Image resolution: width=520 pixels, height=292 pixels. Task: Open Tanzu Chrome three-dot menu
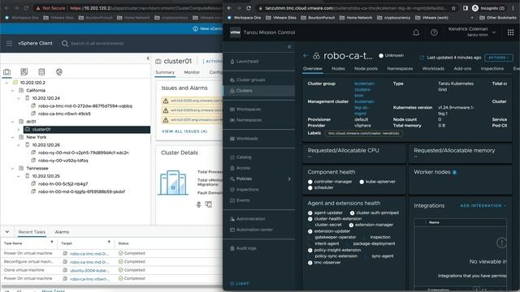pos(513,8)
